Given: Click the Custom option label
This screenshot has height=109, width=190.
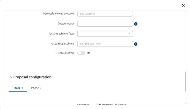Looking at the screenshot, I should (66, 23).
